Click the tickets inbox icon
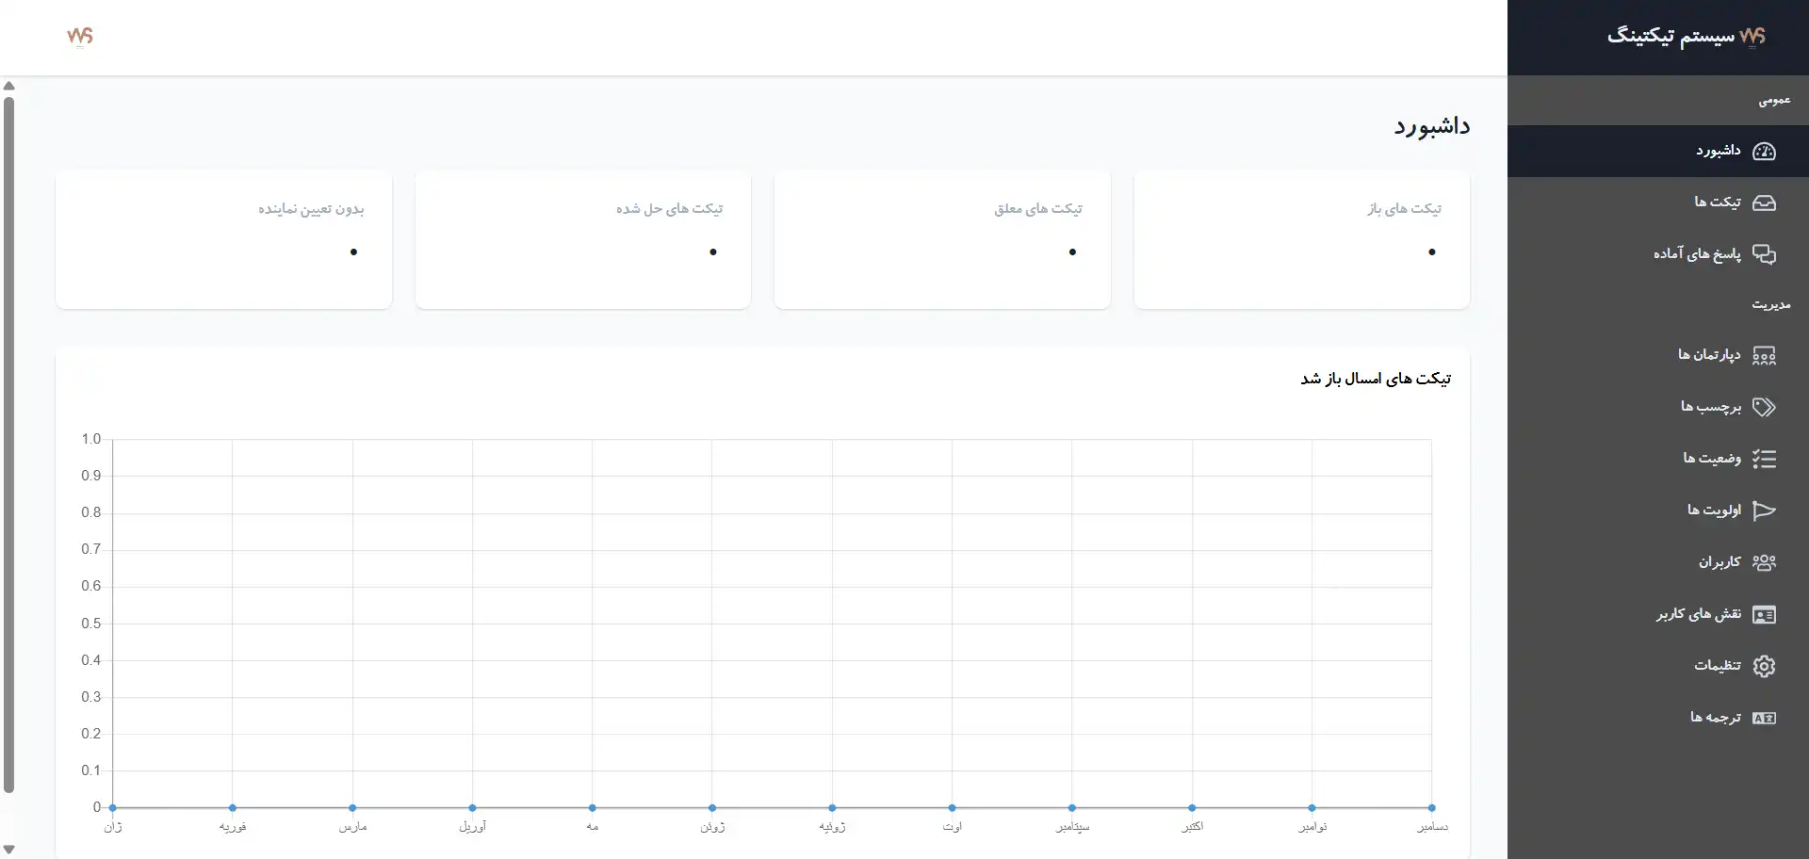 [x=1764, y=203]
